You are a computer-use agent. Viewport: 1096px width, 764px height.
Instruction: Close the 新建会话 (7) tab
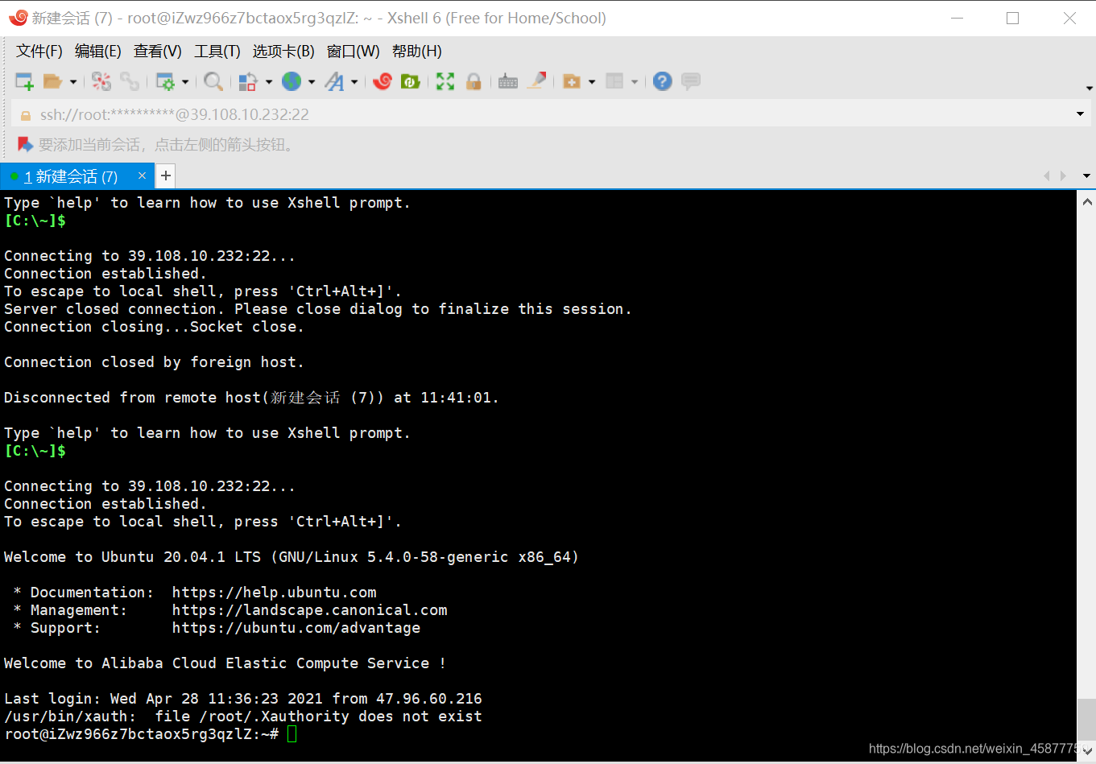(x=142, y=176)
